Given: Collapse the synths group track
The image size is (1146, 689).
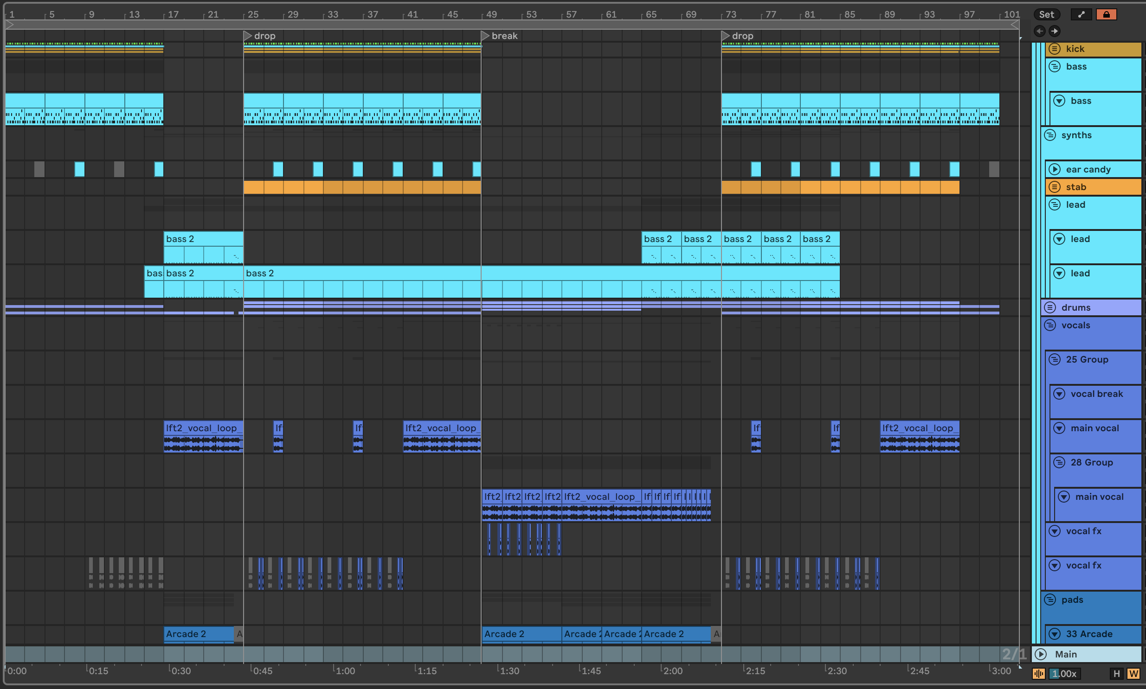Looking at the screenshot, I should [1050, 135].
